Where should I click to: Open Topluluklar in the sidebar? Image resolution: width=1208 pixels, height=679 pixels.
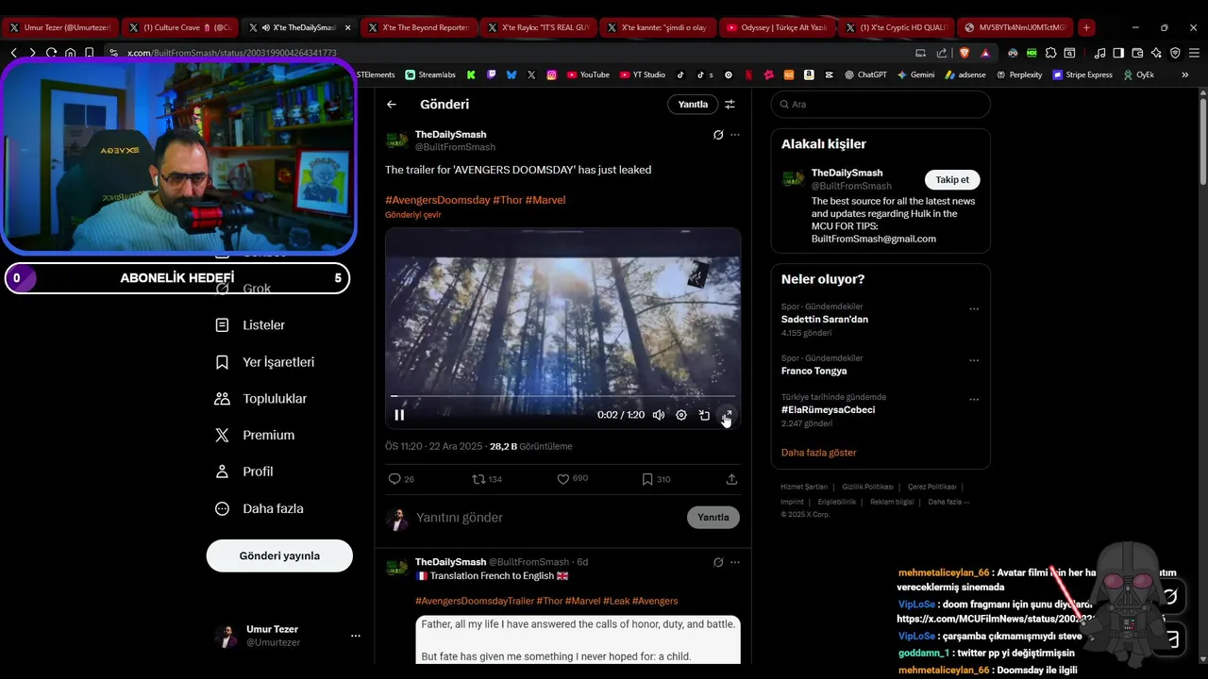(x=261, y=399)
